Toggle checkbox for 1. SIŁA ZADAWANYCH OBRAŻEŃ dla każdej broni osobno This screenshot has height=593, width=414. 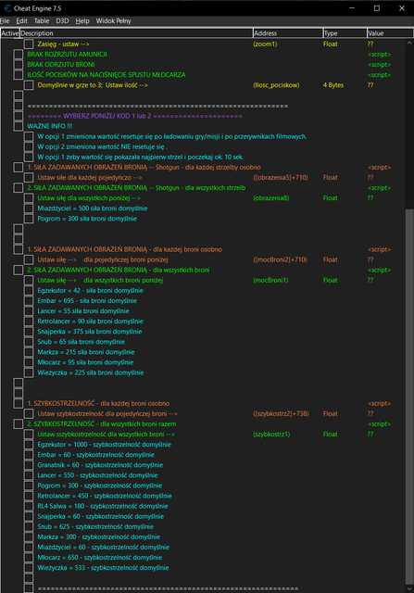coord(19,249)
